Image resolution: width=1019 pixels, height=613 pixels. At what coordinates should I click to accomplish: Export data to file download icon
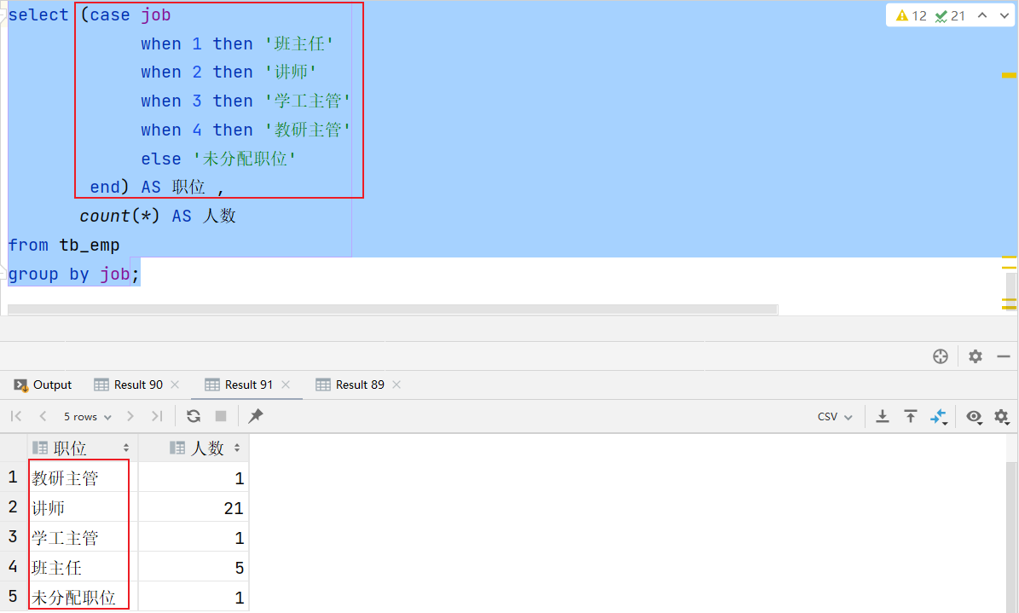point(882,416)
